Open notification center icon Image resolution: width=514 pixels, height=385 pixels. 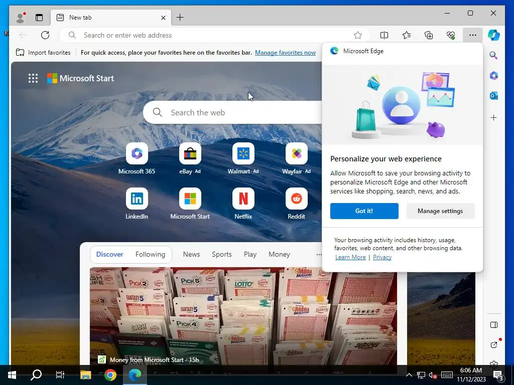point(498,375)
